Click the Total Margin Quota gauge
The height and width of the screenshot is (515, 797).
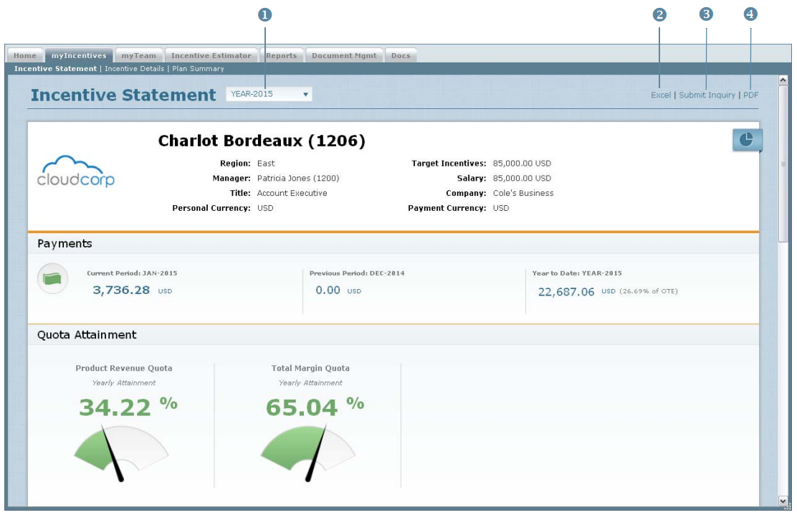click(308, 453)
